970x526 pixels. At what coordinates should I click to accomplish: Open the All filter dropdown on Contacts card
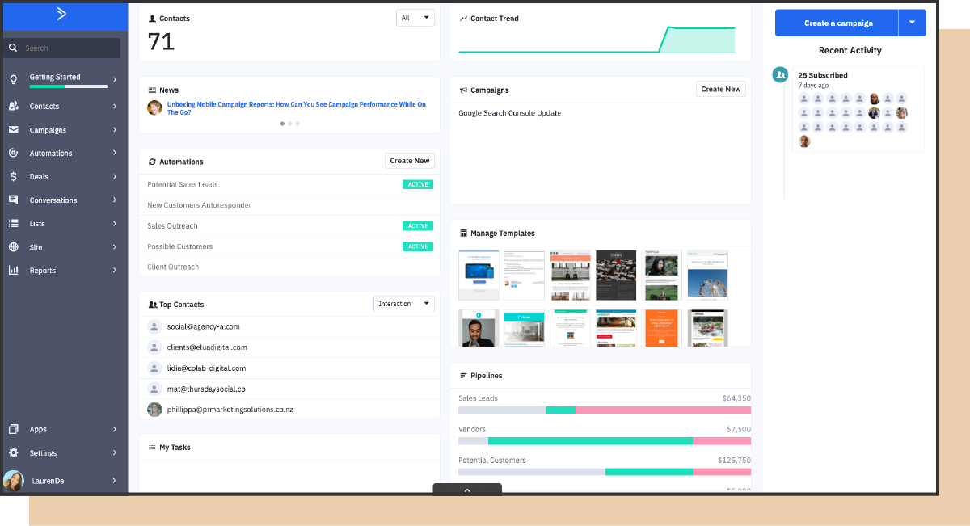coord(415,17)
